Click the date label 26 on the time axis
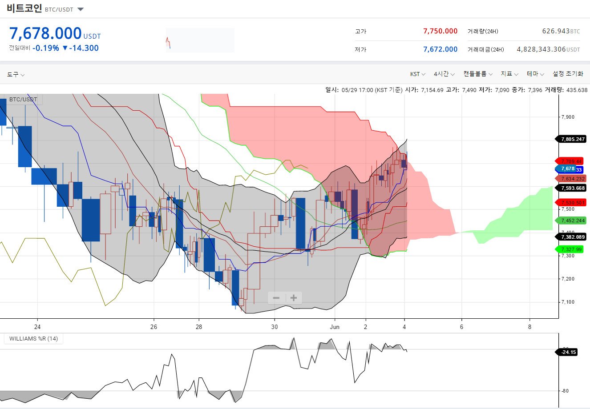Viewport: 590px width, 409px height. coord(154,327)
